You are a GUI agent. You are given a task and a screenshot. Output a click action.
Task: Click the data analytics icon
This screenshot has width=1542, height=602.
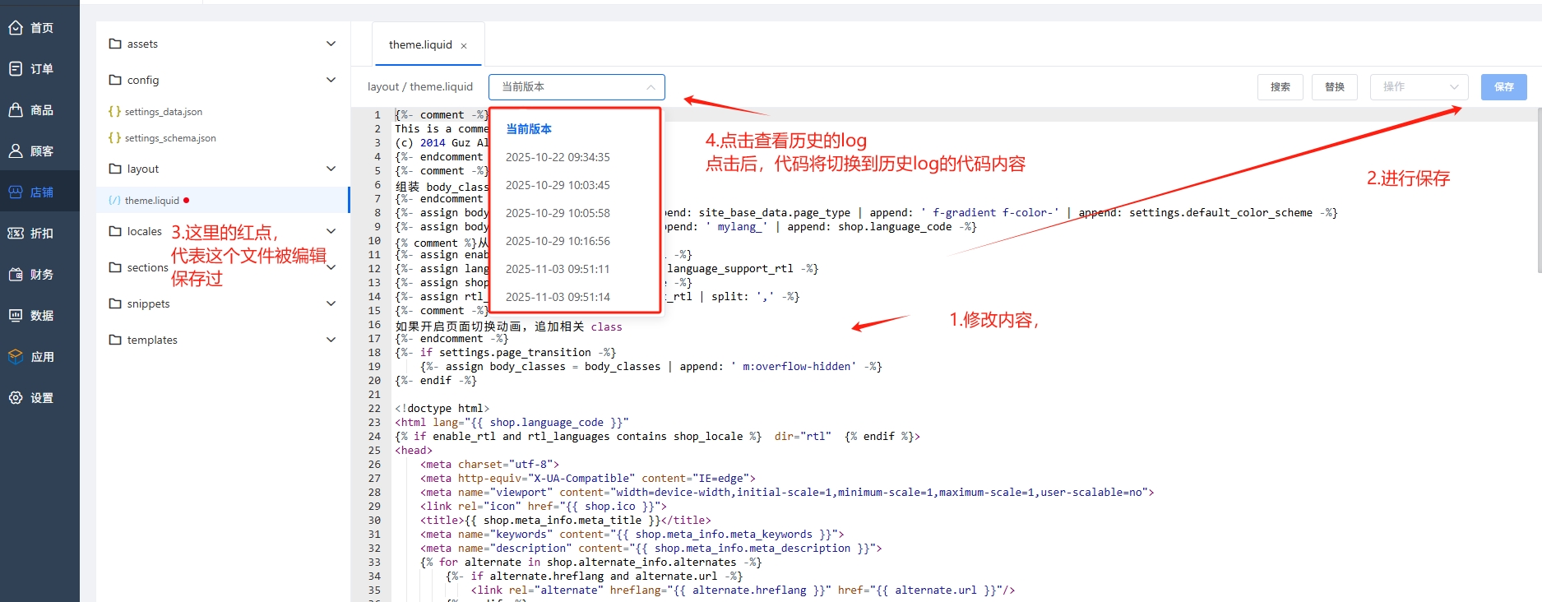(x=16, y=316)
